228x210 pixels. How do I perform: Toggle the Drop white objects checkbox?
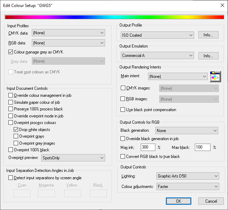coord(16,130)
